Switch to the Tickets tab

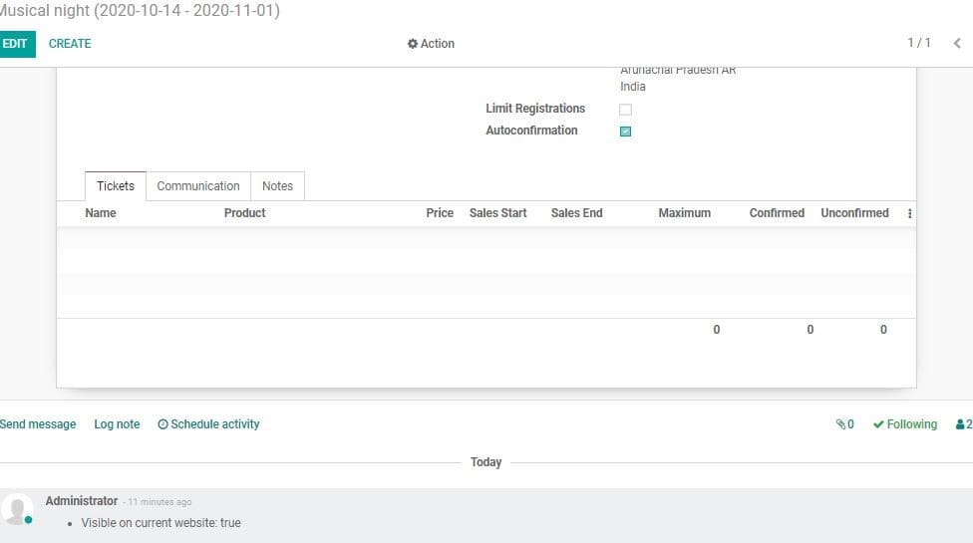point(116,186)
